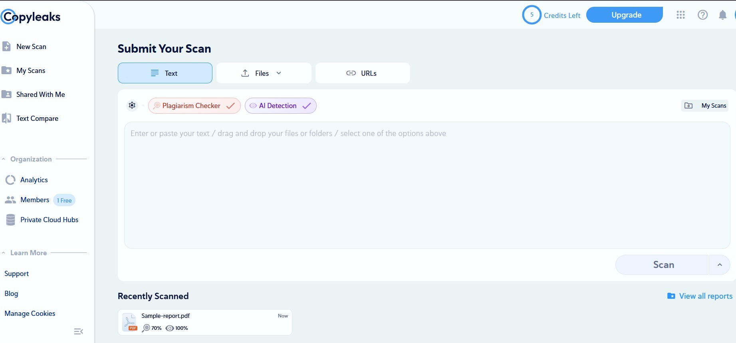Click the 1 Free members badge
The image size is (736, 343).
[64, 200]
